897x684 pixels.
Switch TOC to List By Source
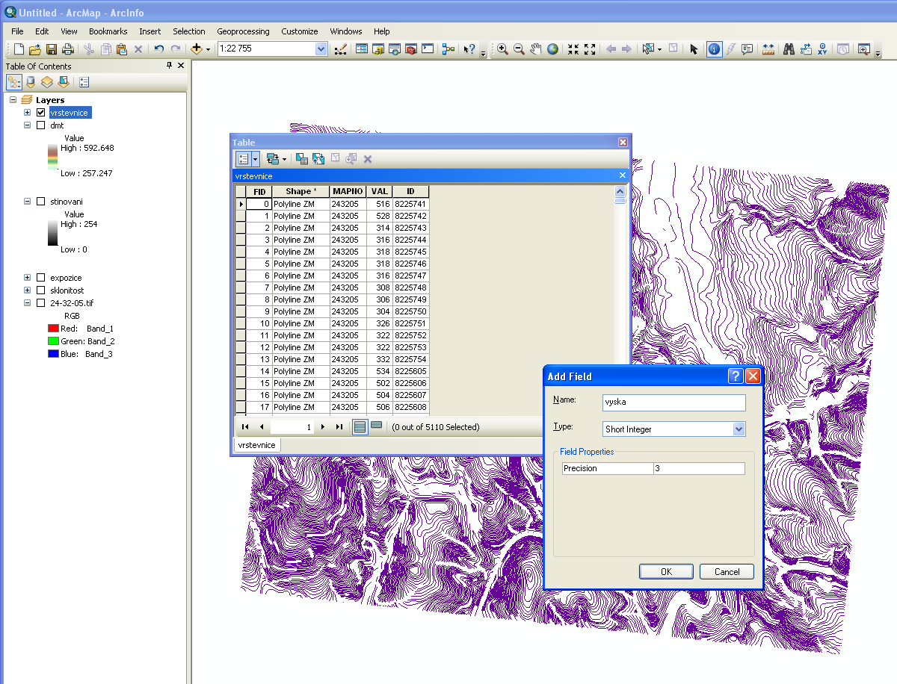pyautogui.click(x=31, y=82)
